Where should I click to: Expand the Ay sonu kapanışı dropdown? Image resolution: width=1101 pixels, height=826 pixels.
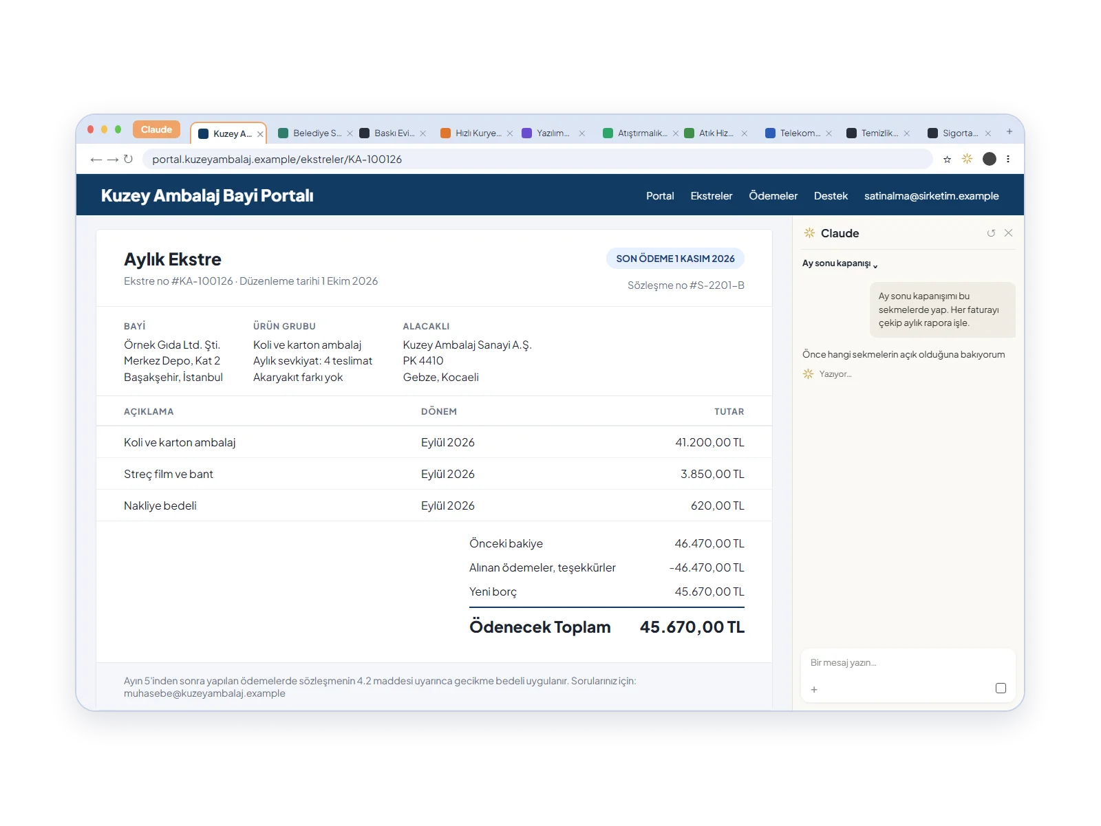pos(840,263)
